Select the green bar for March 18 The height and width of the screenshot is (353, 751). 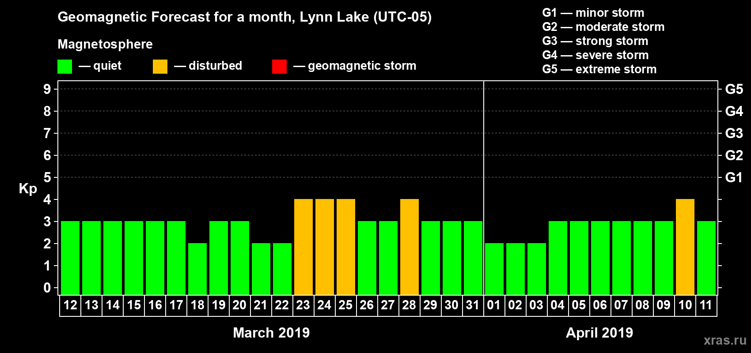click(x=197, y=269)
